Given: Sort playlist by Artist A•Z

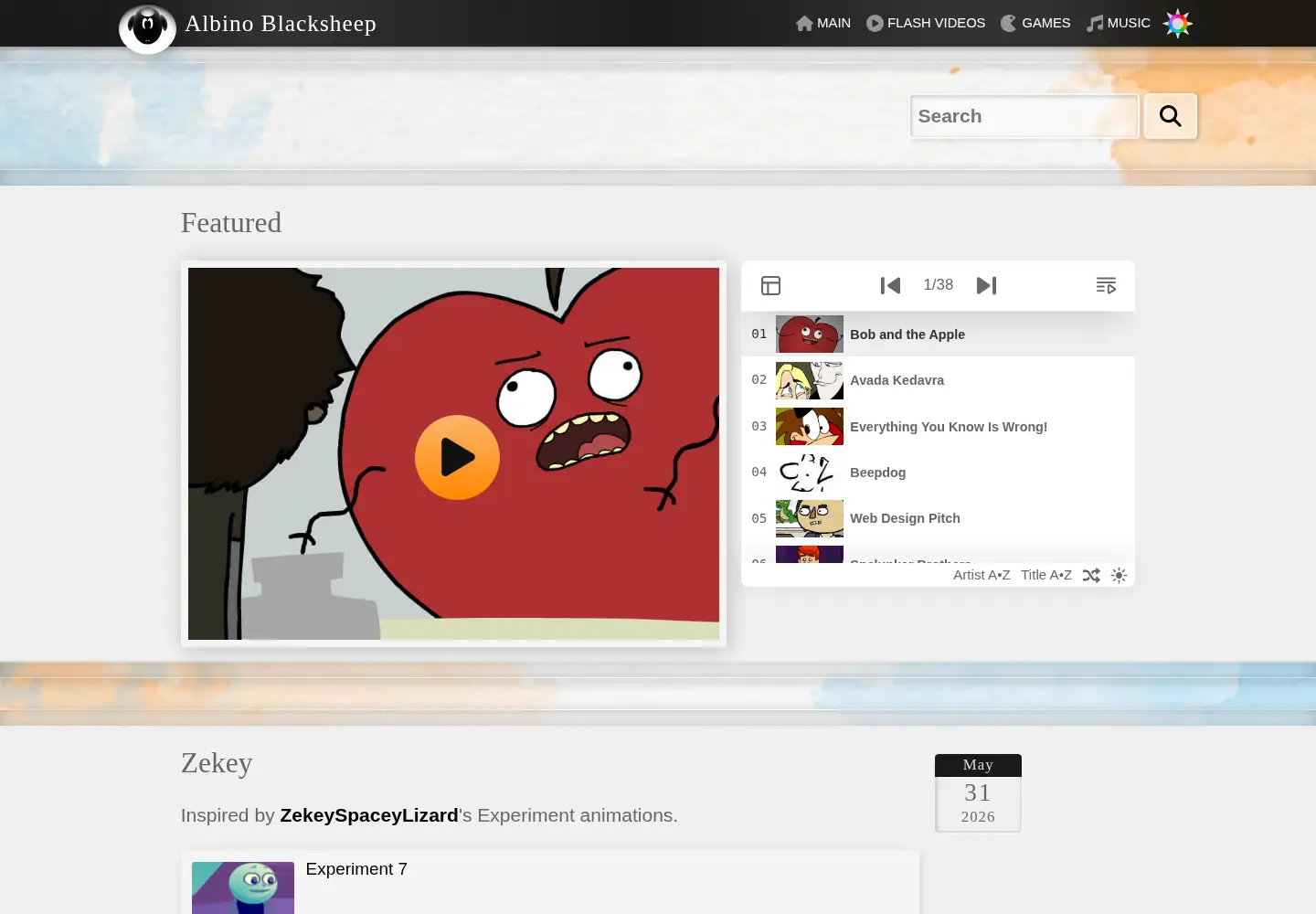Looking at the screenshot, I should click(x=982, y=575).
